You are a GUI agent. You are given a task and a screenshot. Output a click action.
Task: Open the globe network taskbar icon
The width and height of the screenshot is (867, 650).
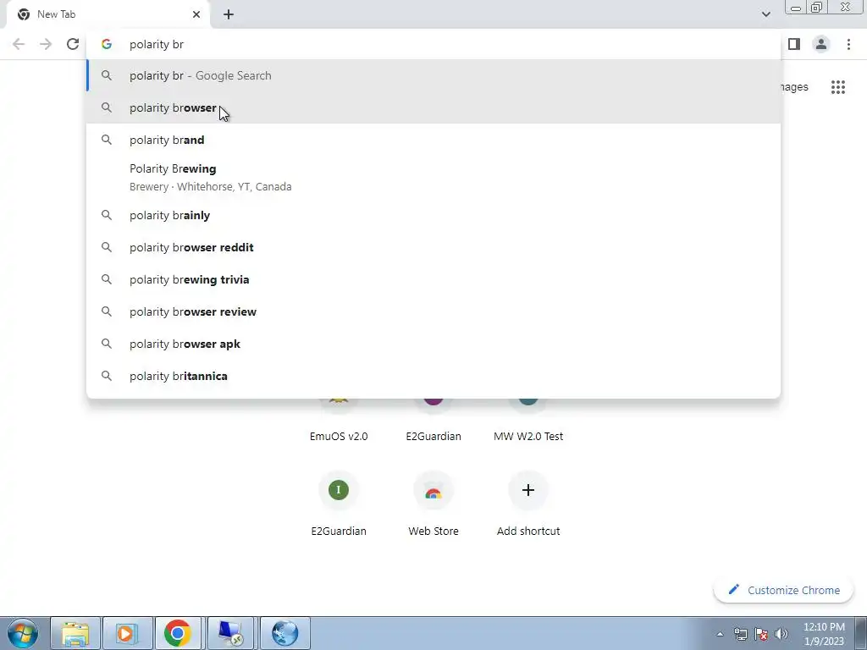pyautogui.click(x=284, y=633)
